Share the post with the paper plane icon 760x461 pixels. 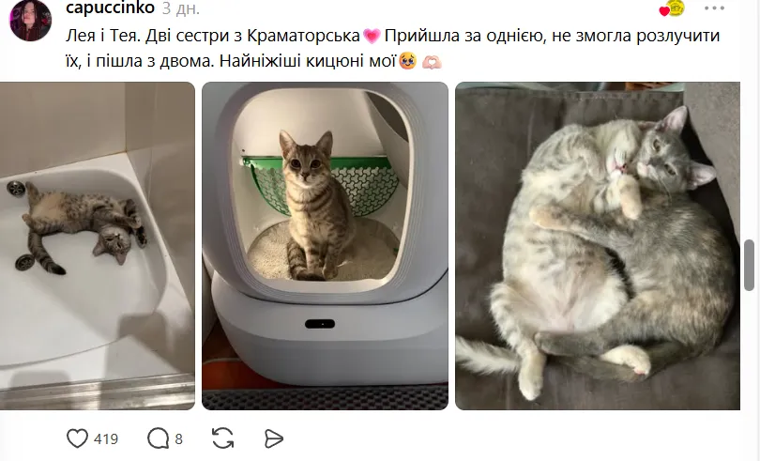(x=274, y=438)
